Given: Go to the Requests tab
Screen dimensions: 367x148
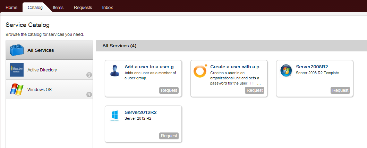Looking at the screenshot, I should [x=83, y=7].
